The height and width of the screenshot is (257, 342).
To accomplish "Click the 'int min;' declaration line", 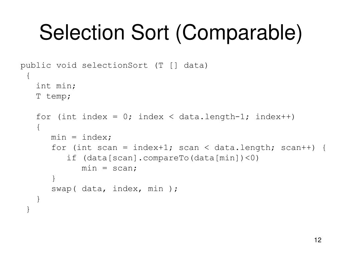I will point(56,86).
